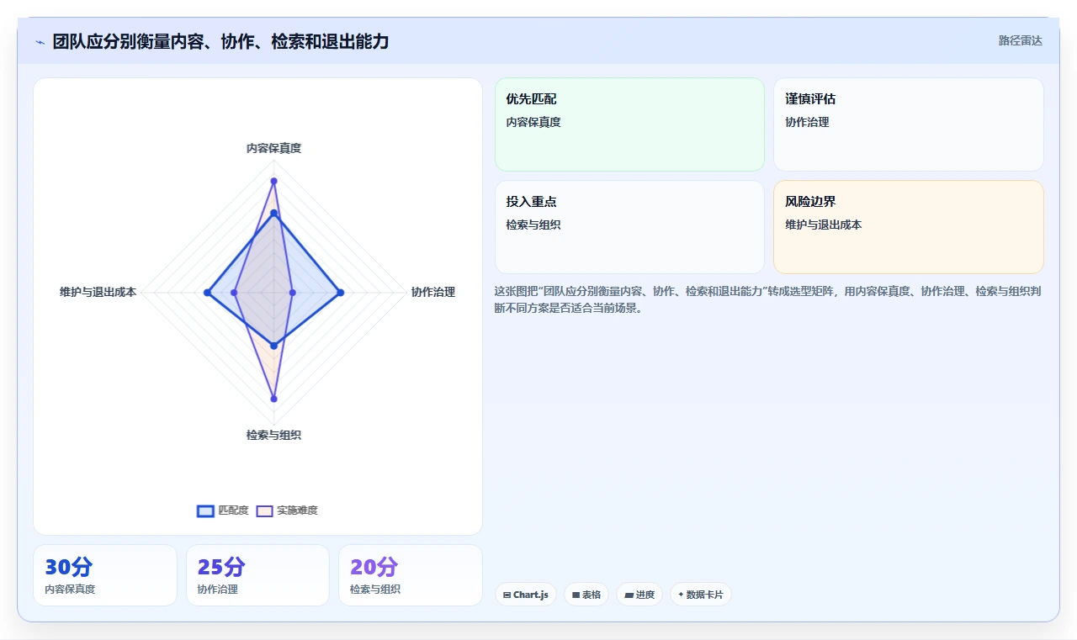The image size is (1077, 640).
Task: Click the description paragraph starting 这张图把
Action: coord(769,299)
